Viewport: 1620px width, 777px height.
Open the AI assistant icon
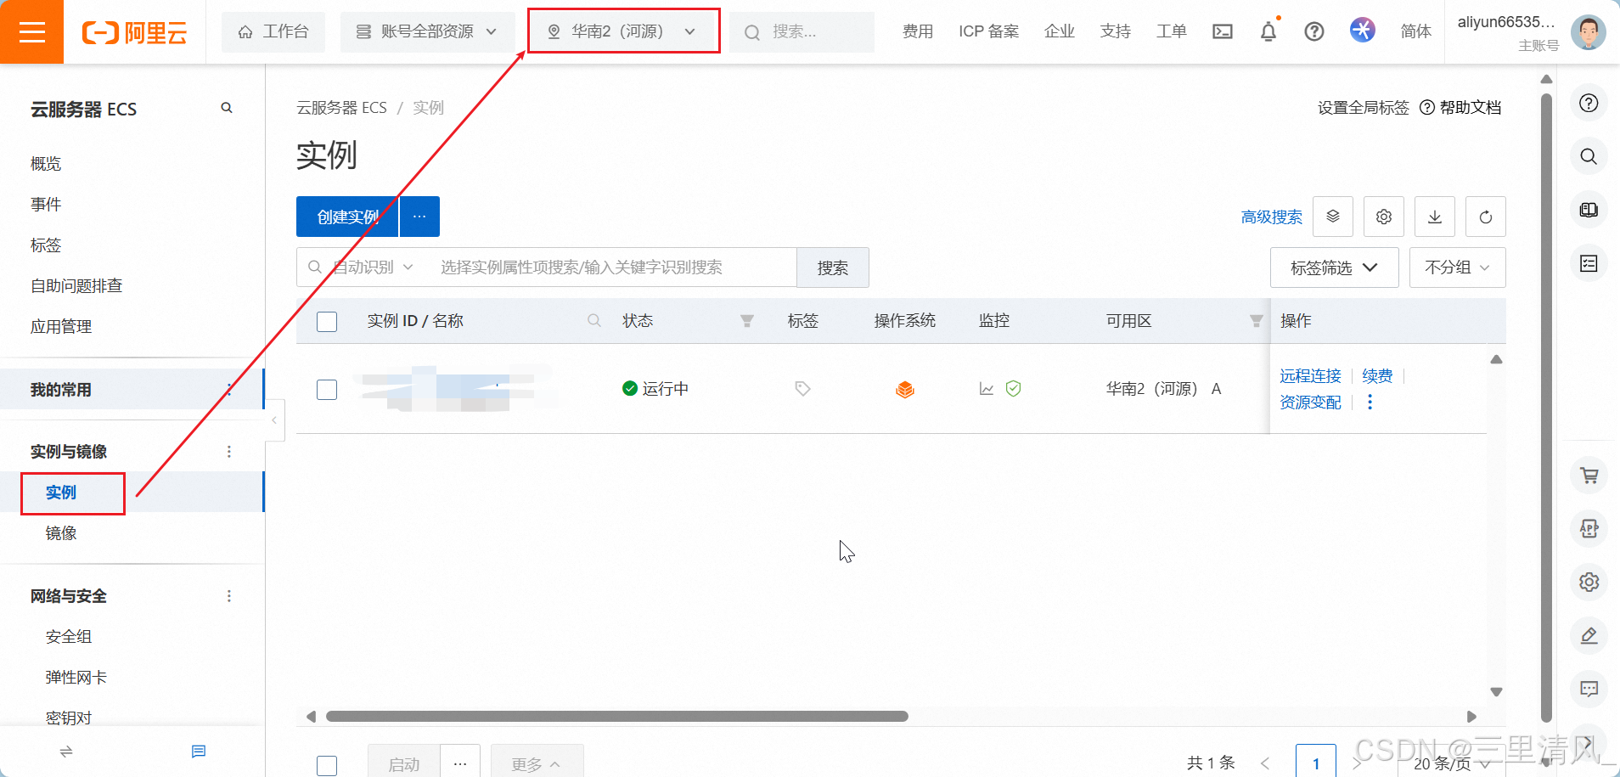click(1363, 31)
